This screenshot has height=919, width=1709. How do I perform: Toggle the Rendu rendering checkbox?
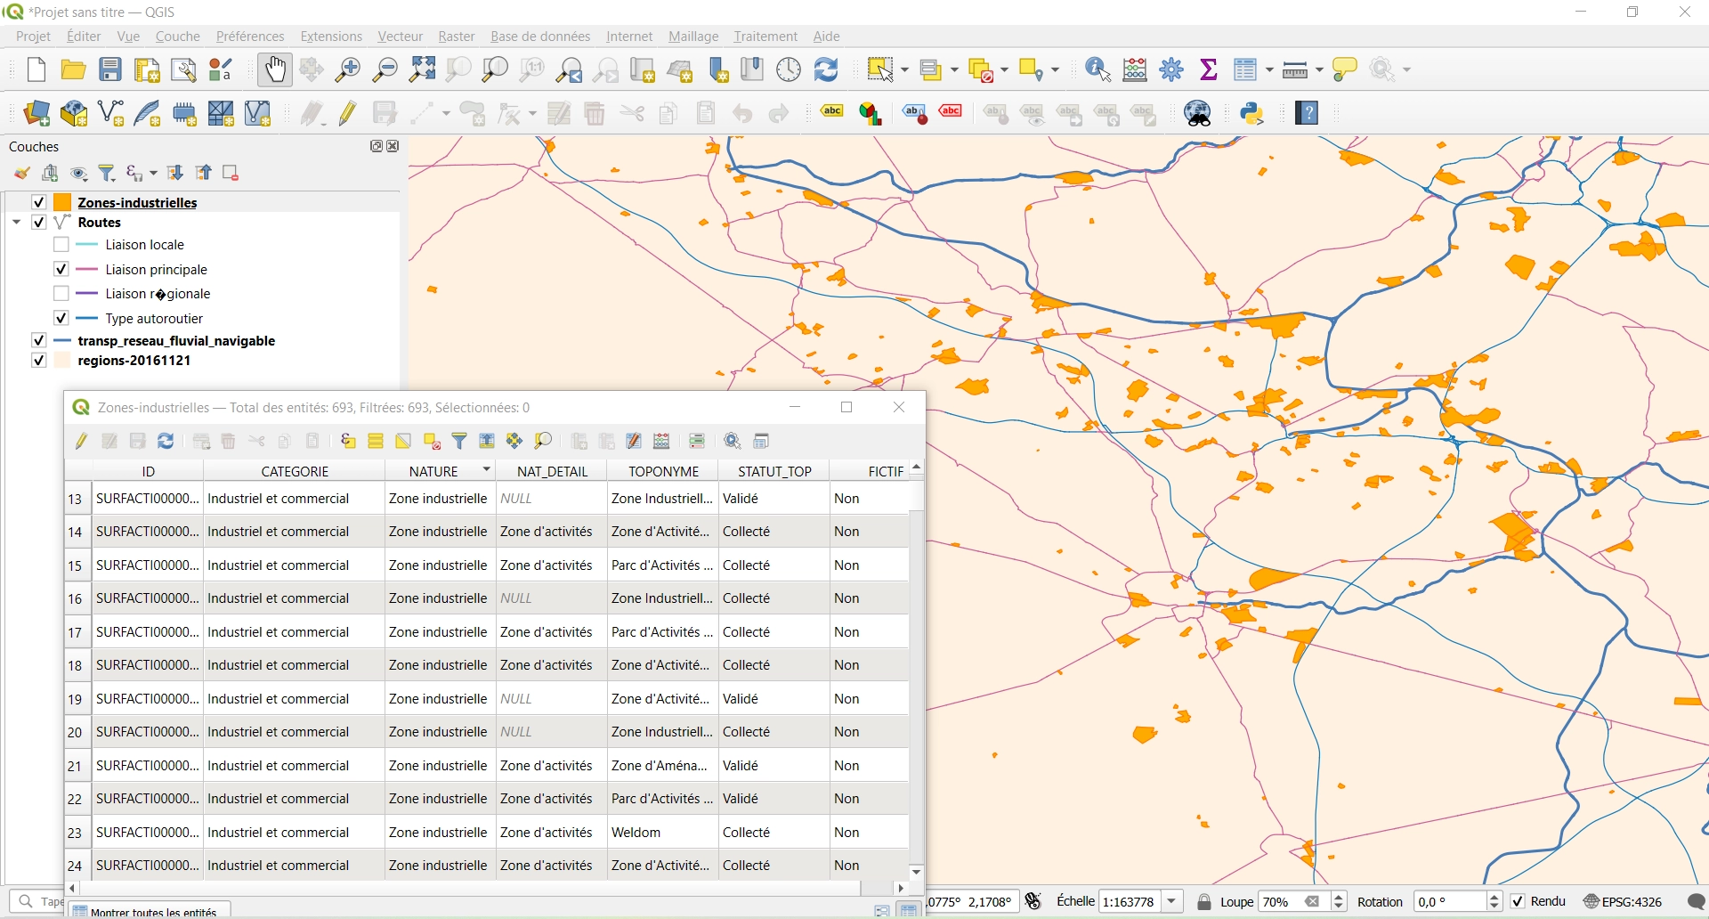click(x=1519, y=902)
